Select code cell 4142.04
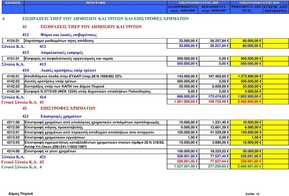 pyautogui.click(x=13, y=91)
